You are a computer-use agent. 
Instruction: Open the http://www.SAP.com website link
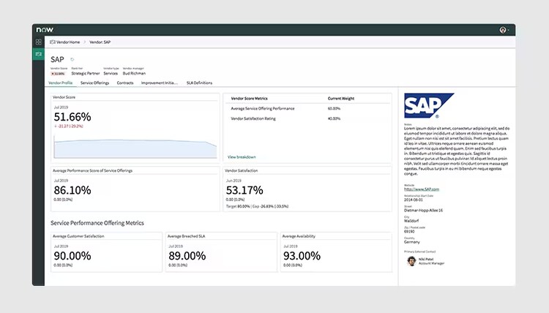click(x=422, y=189)
